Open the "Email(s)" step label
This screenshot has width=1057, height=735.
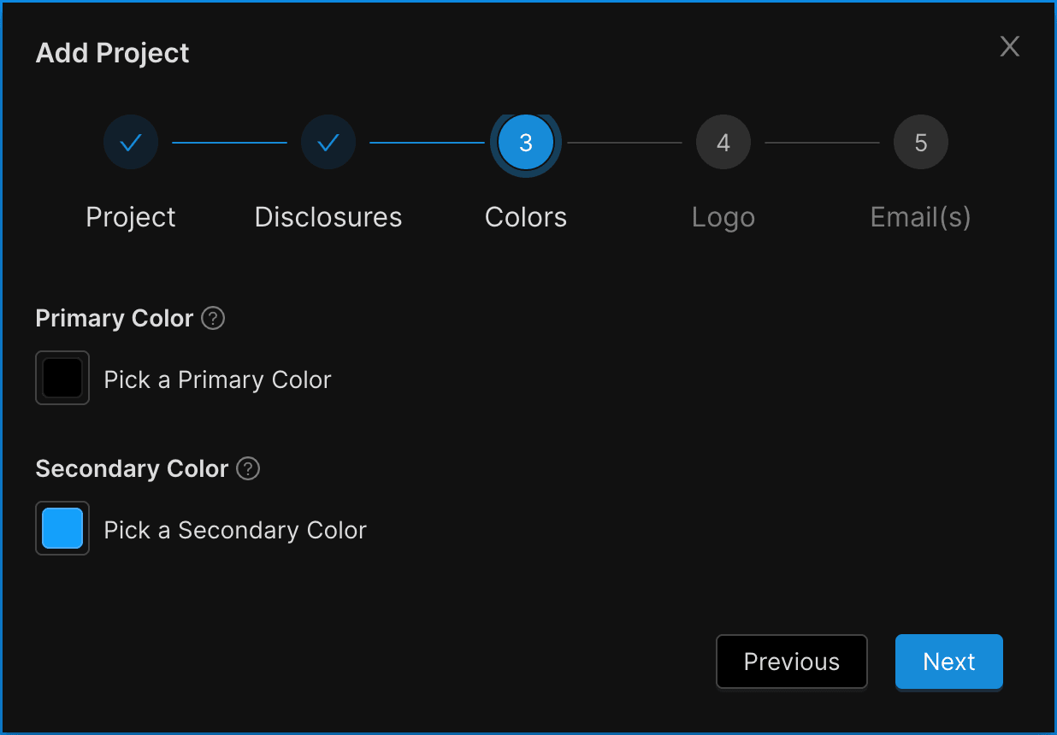pos(920,217)
